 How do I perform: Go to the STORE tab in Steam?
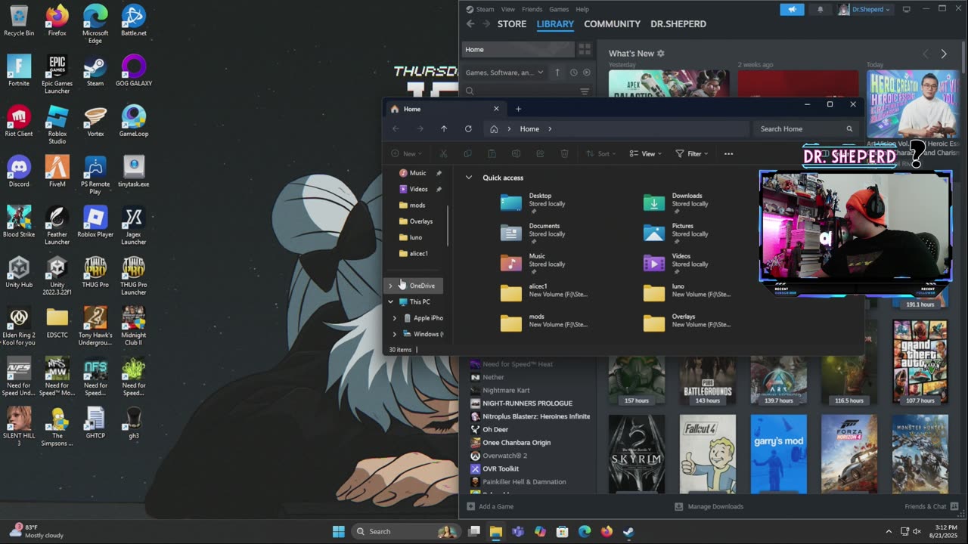coord(512,24)
